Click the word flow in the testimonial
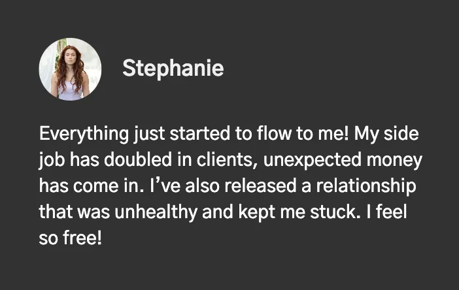 274,134
